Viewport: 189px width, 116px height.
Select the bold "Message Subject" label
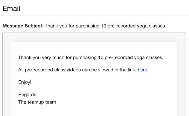[22, 26]
